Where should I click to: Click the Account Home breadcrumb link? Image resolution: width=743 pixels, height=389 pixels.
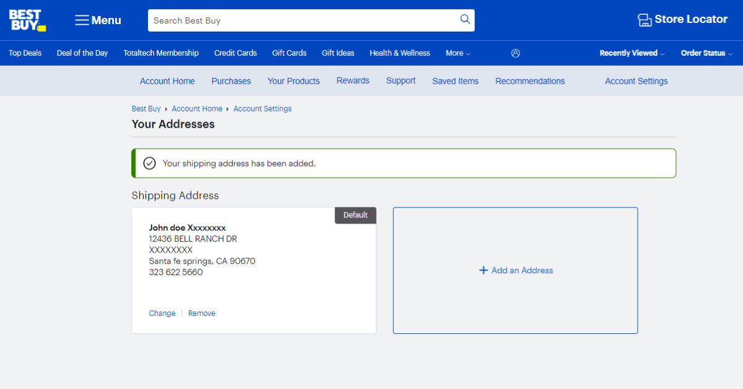point(197,108)
